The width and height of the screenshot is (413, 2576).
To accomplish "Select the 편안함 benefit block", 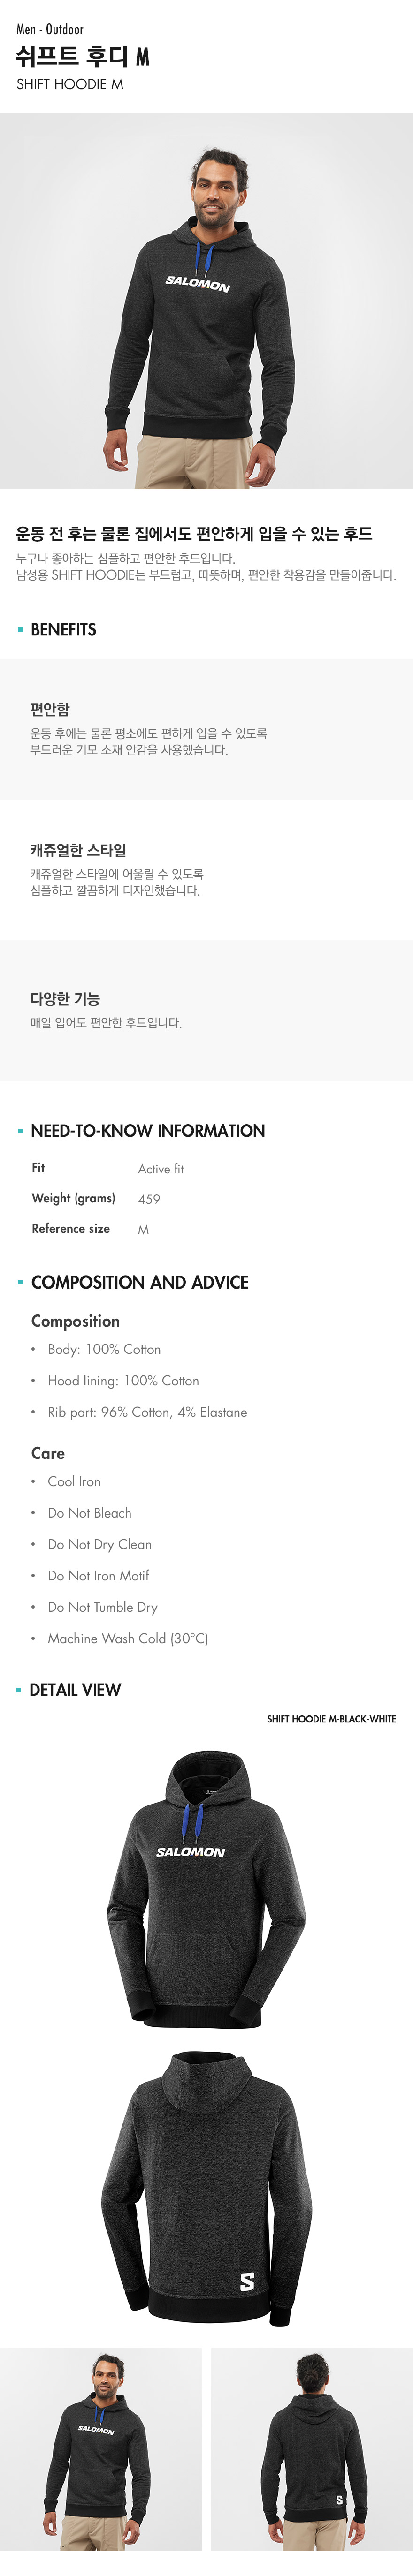I will [x=206, y=729].
